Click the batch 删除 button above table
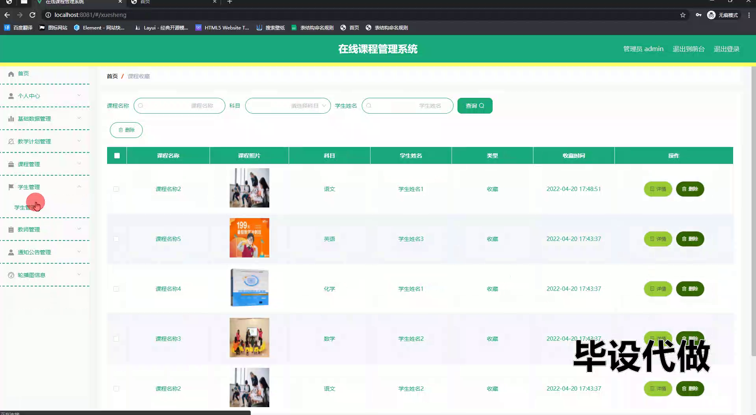Image resolution: width=756 pixels, height=415 pixels. (x=126, y=130)
